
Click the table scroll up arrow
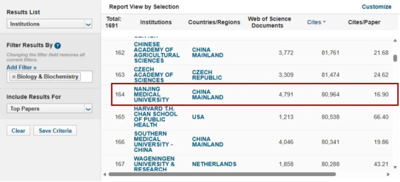click(395, 41)
